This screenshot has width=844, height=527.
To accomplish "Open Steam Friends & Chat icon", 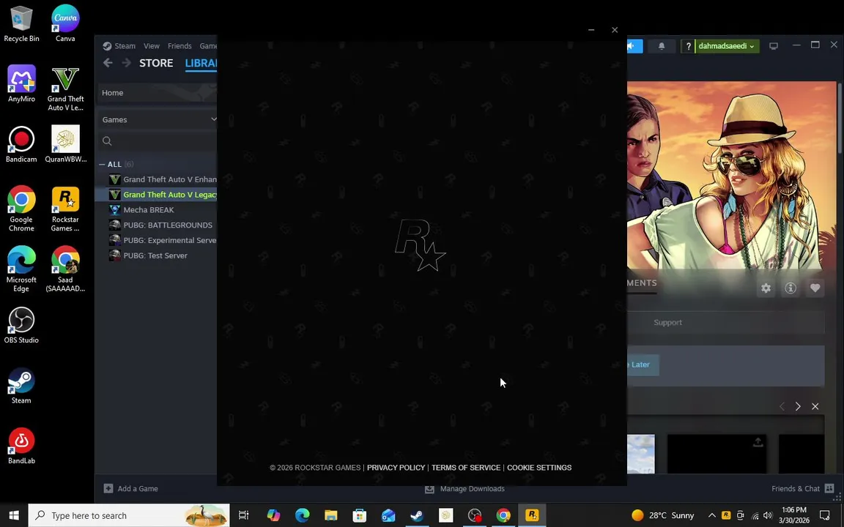I will tap(829, 488).
